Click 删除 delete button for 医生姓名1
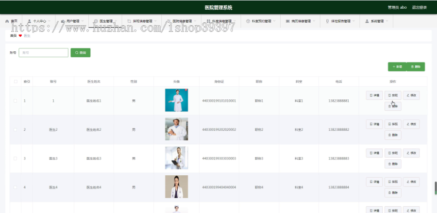437x213 pixels. coord(393,106)
